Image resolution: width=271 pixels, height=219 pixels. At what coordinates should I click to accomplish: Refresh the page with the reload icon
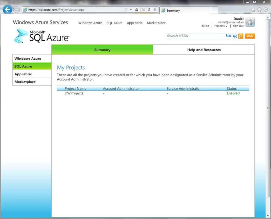tap(149, 10)
